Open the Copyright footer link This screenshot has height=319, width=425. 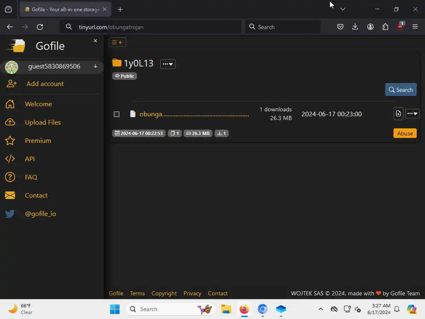click(x=164, y=294)
